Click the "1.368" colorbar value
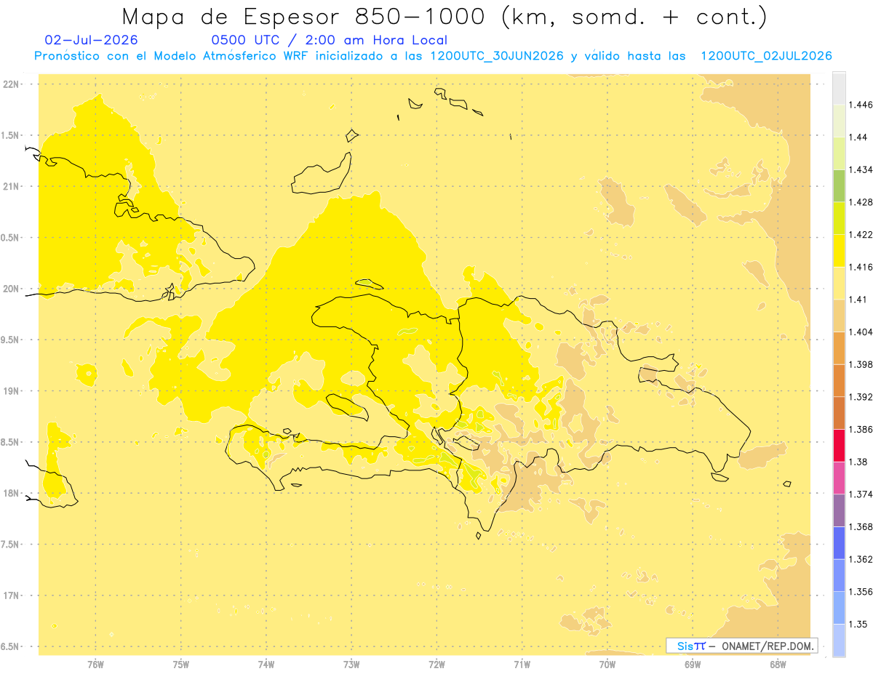Screen dimensions: 873x674 pos(861,527)
